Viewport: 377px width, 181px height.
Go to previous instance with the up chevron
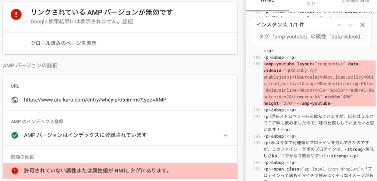click(x=339, y=25)
